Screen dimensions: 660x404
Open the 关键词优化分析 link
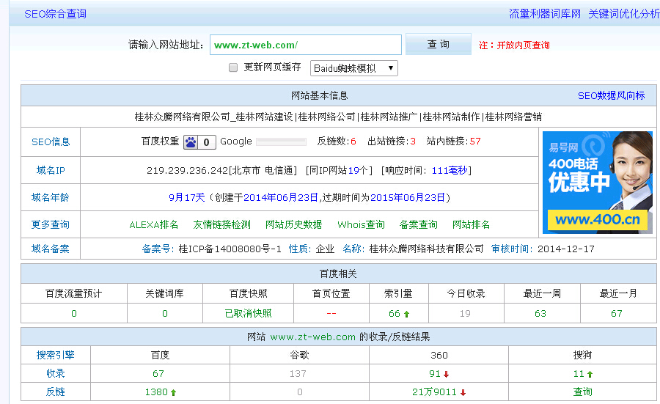(624, 14)
